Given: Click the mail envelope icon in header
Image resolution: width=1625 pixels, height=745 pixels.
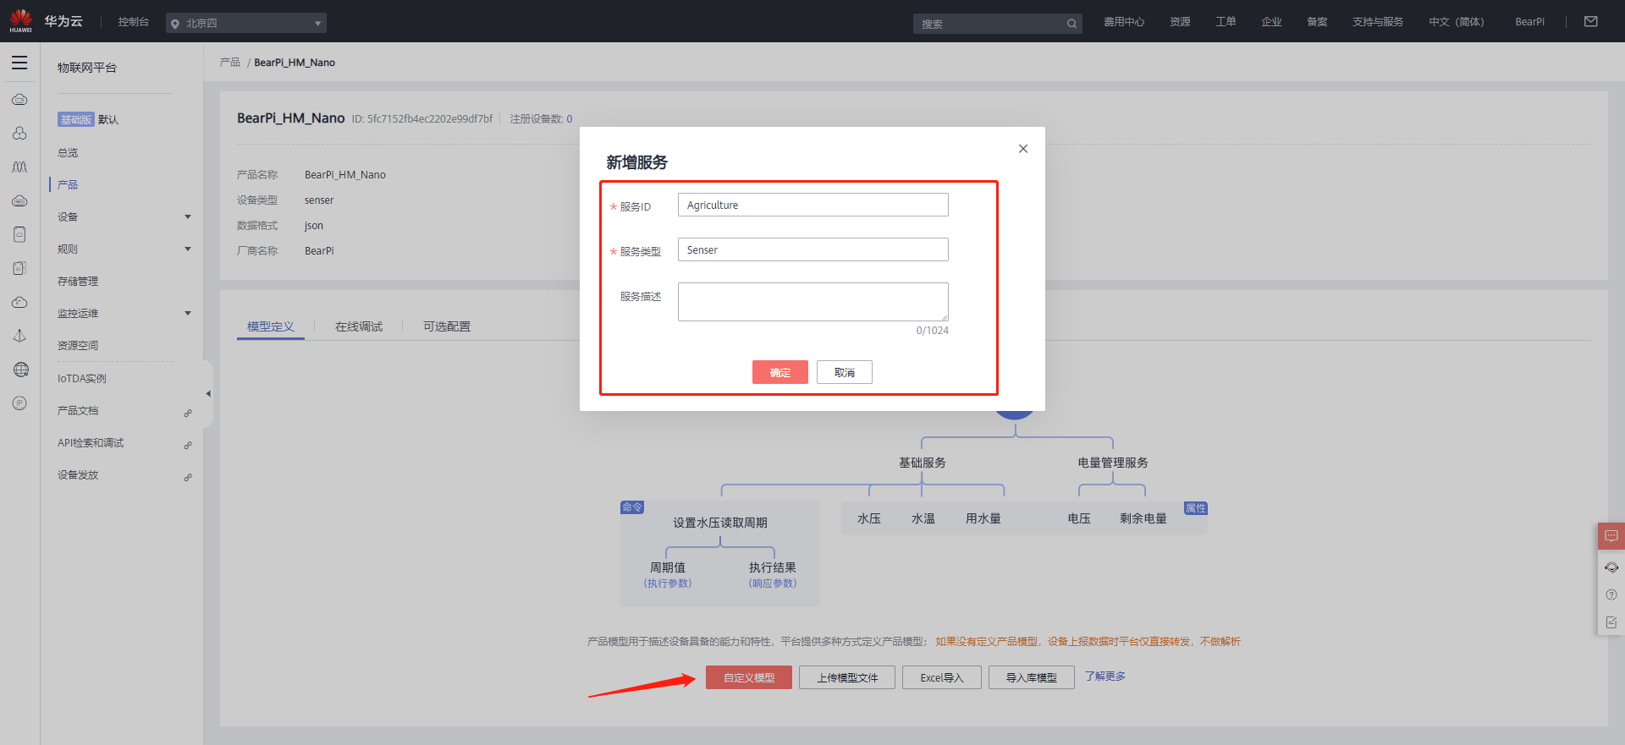Looking at the screenshot, I should coord(1591,22).
